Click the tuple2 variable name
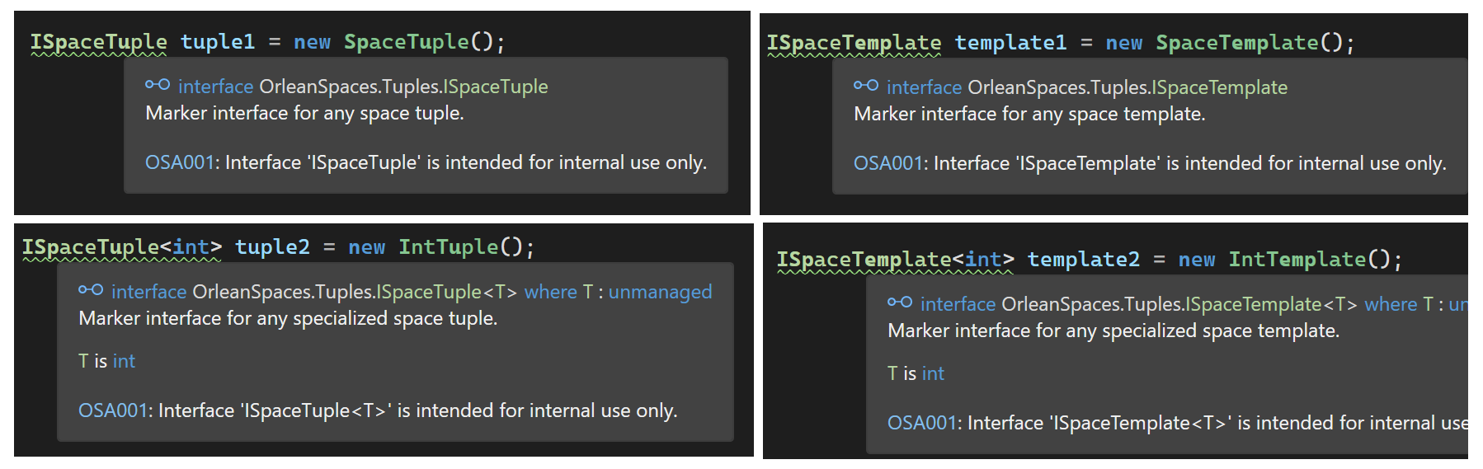 point(272,247)
